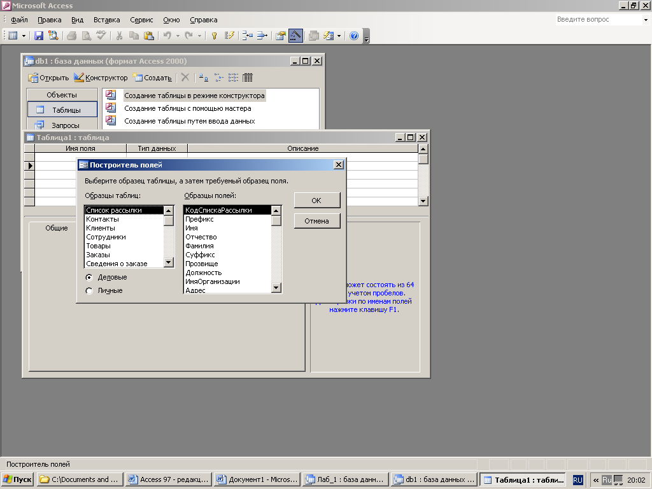Image resolution: width=652 pixels, height=489 pixels.
Task: Click the Database Window icon
Action: pyautogui.click(x=314, y=36)
